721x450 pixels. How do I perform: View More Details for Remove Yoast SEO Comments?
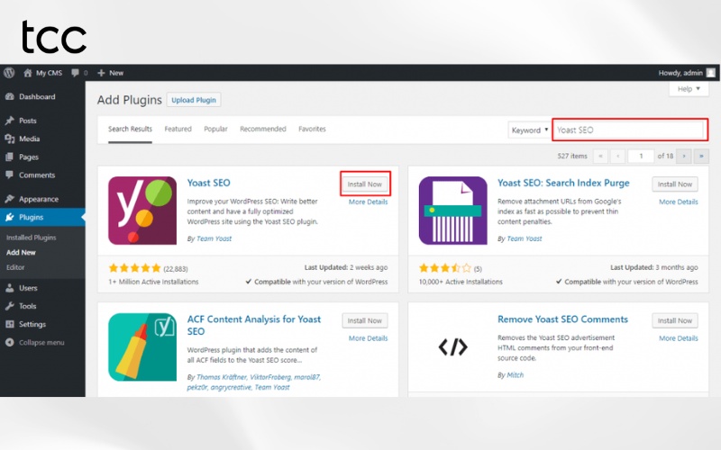coord(679,338)
